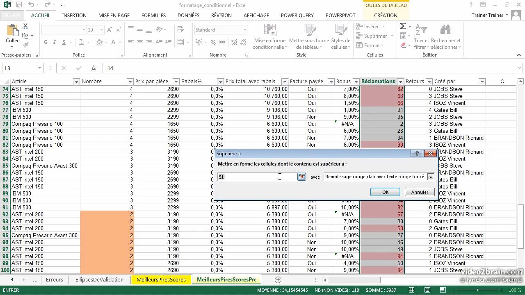Expand the format style dropdown in dialog
The image size is (525, 295).
point(431,177)
